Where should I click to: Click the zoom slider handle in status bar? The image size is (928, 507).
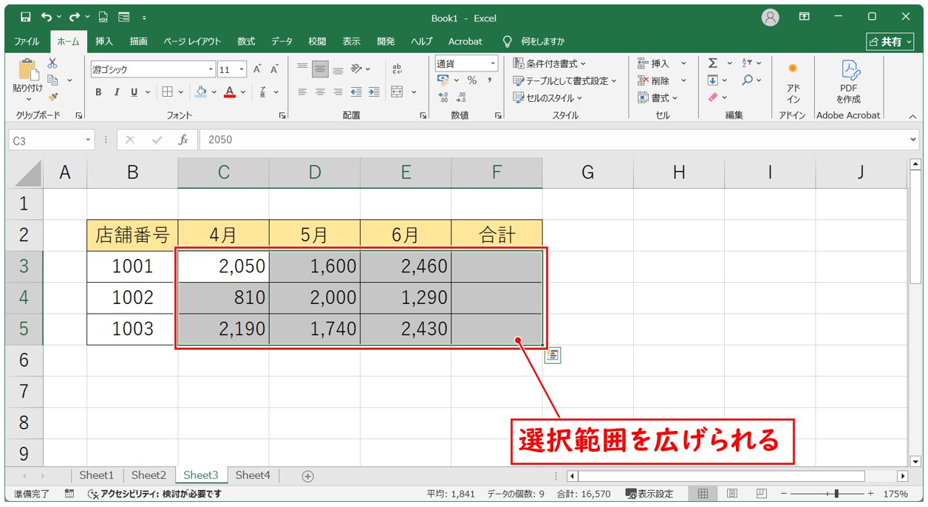(x=836, y=494)
